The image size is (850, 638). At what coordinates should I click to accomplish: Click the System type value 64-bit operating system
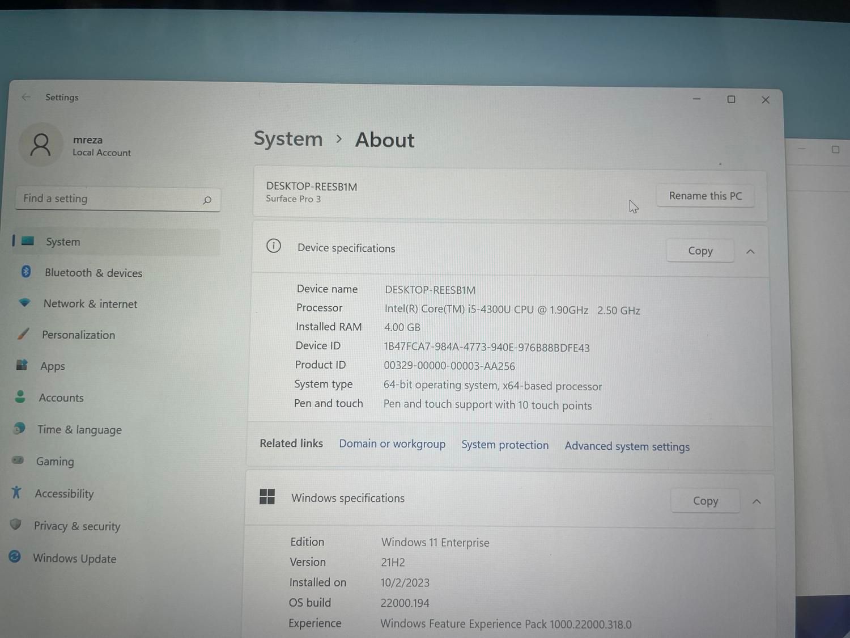pyautogui.click(x=492, y=386)
